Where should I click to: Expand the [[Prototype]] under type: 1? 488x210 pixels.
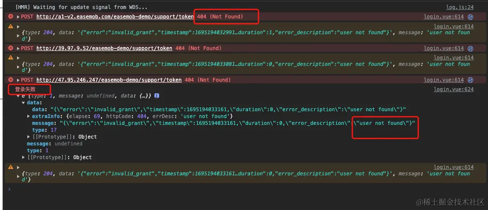tap(24, 157)
